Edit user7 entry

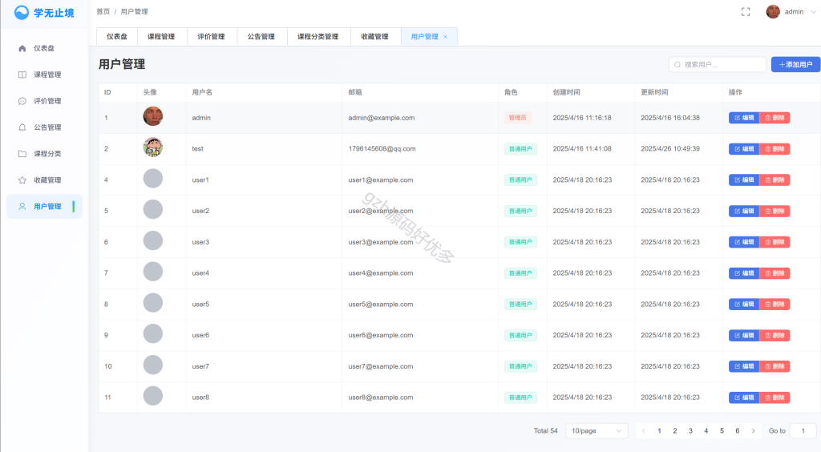pyautogui.click(x=743, y=366)
